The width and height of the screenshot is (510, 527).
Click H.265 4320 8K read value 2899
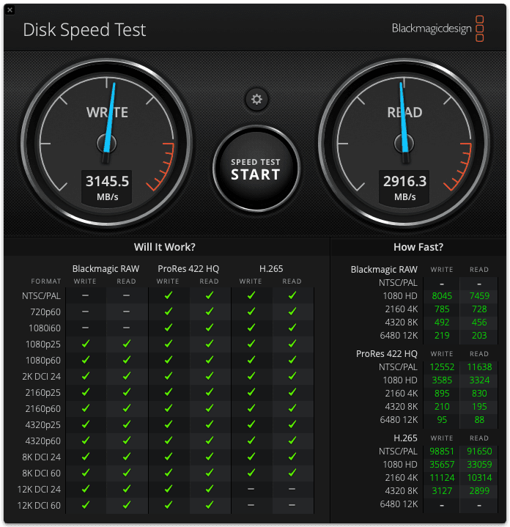click(x=479, y=491)
